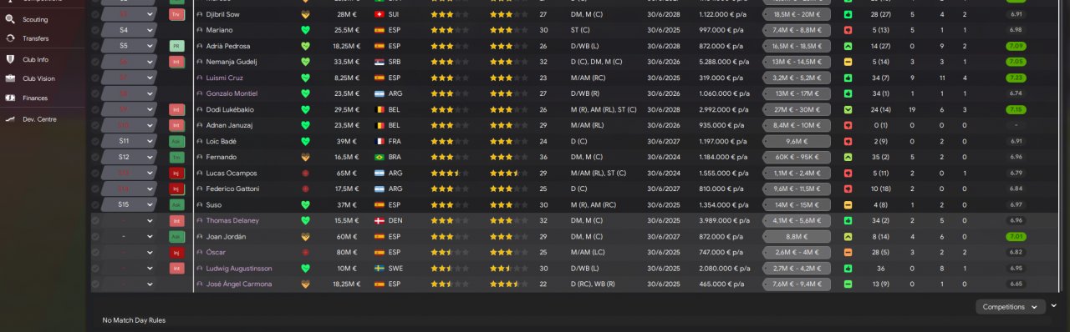Click the Dev. Centre sidebar icon
1070x332 pixels.
(10, 119)
